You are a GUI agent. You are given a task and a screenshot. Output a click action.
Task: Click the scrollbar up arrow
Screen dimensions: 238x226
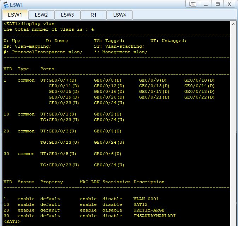point(233,24)
